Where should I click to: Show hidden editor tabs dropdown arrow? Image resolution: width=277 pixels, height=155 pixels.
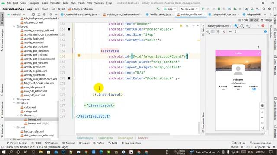click(x=265, y=15)
